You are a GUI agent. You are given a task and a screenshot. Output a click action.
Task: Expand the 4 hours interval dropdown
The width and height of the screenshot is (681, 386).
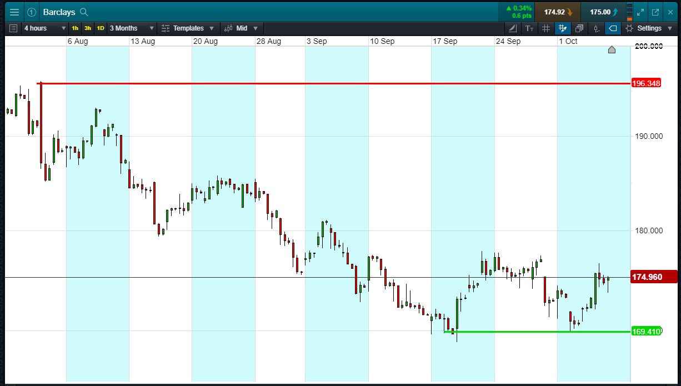pyautogui.click(x=44, y=28)
